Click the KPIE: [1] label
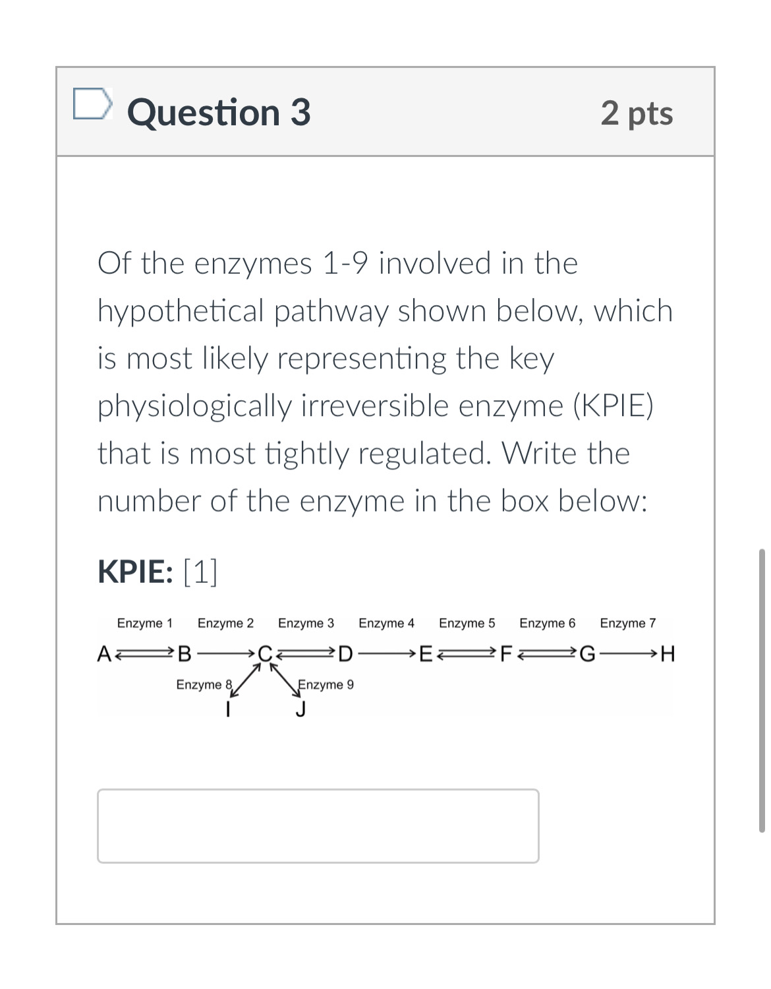771x989 pixels. click(158, 571)
